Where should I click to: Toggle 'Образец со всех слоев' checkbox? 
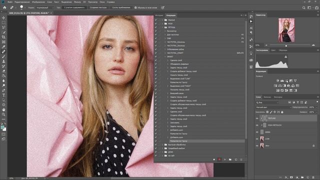point(135,8)
